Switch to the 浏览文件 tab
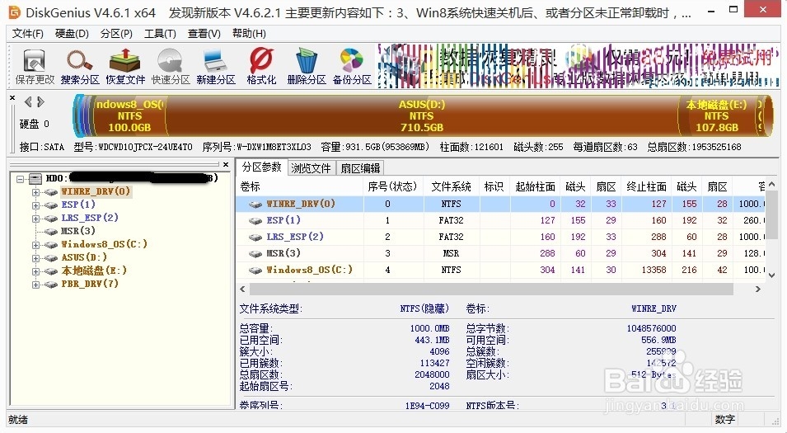 pos(311,168)
